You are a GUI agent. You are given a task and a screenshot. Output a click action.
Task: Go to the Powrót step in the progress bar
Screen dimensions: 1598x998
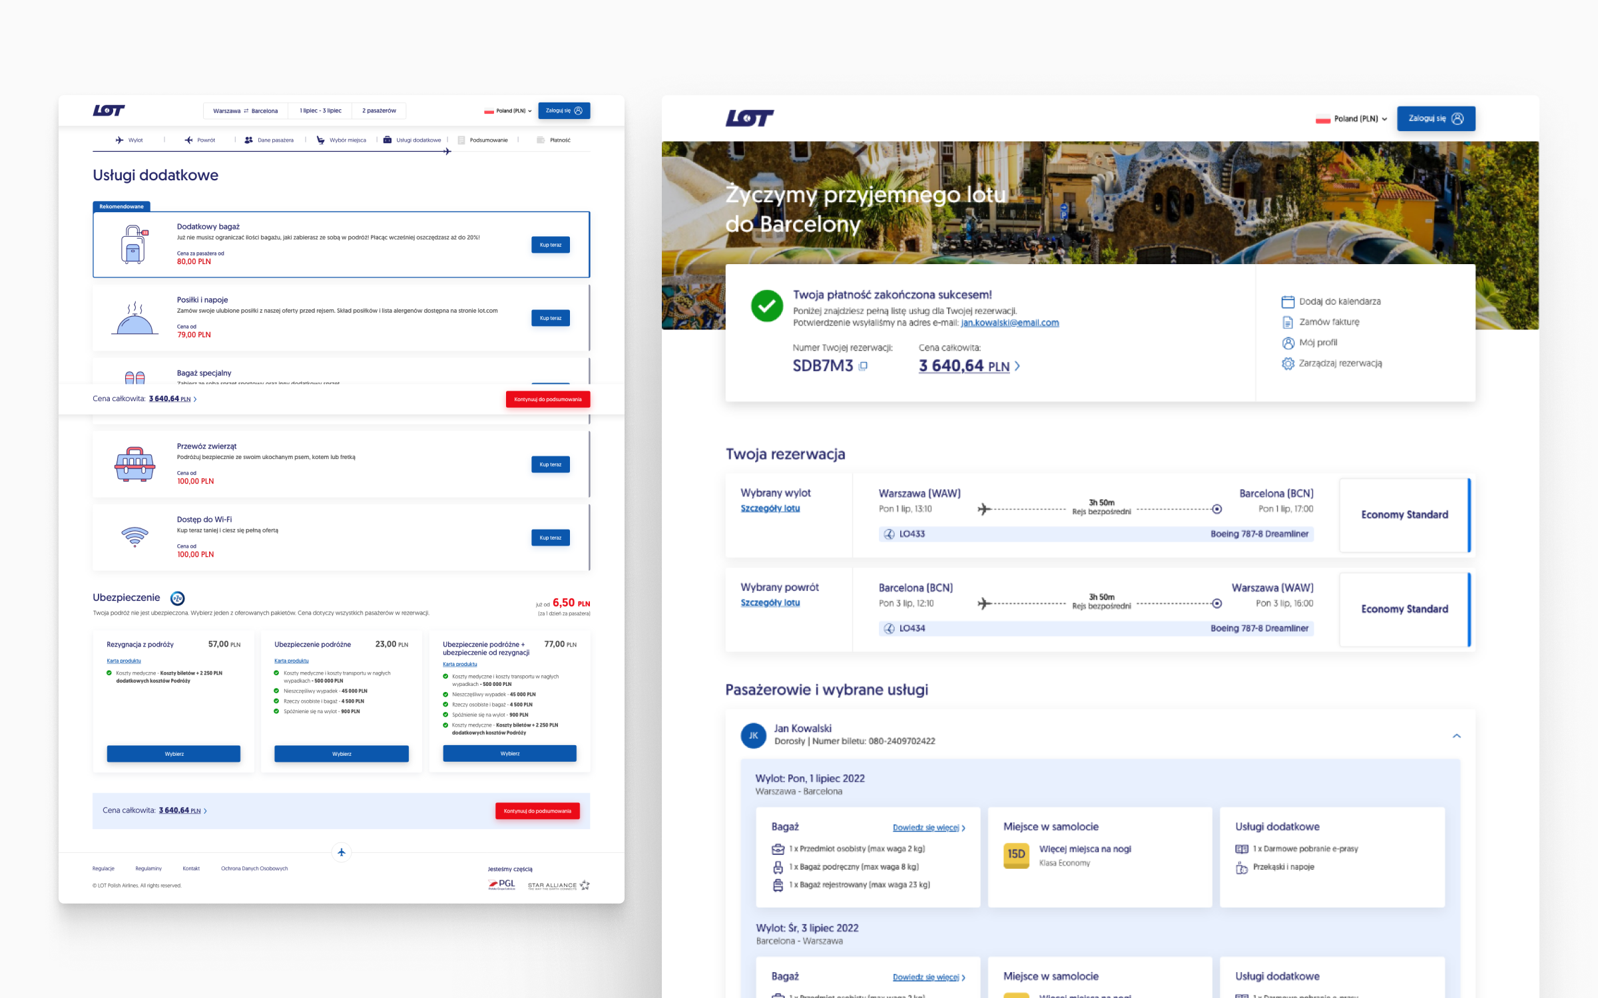point(200,140)
